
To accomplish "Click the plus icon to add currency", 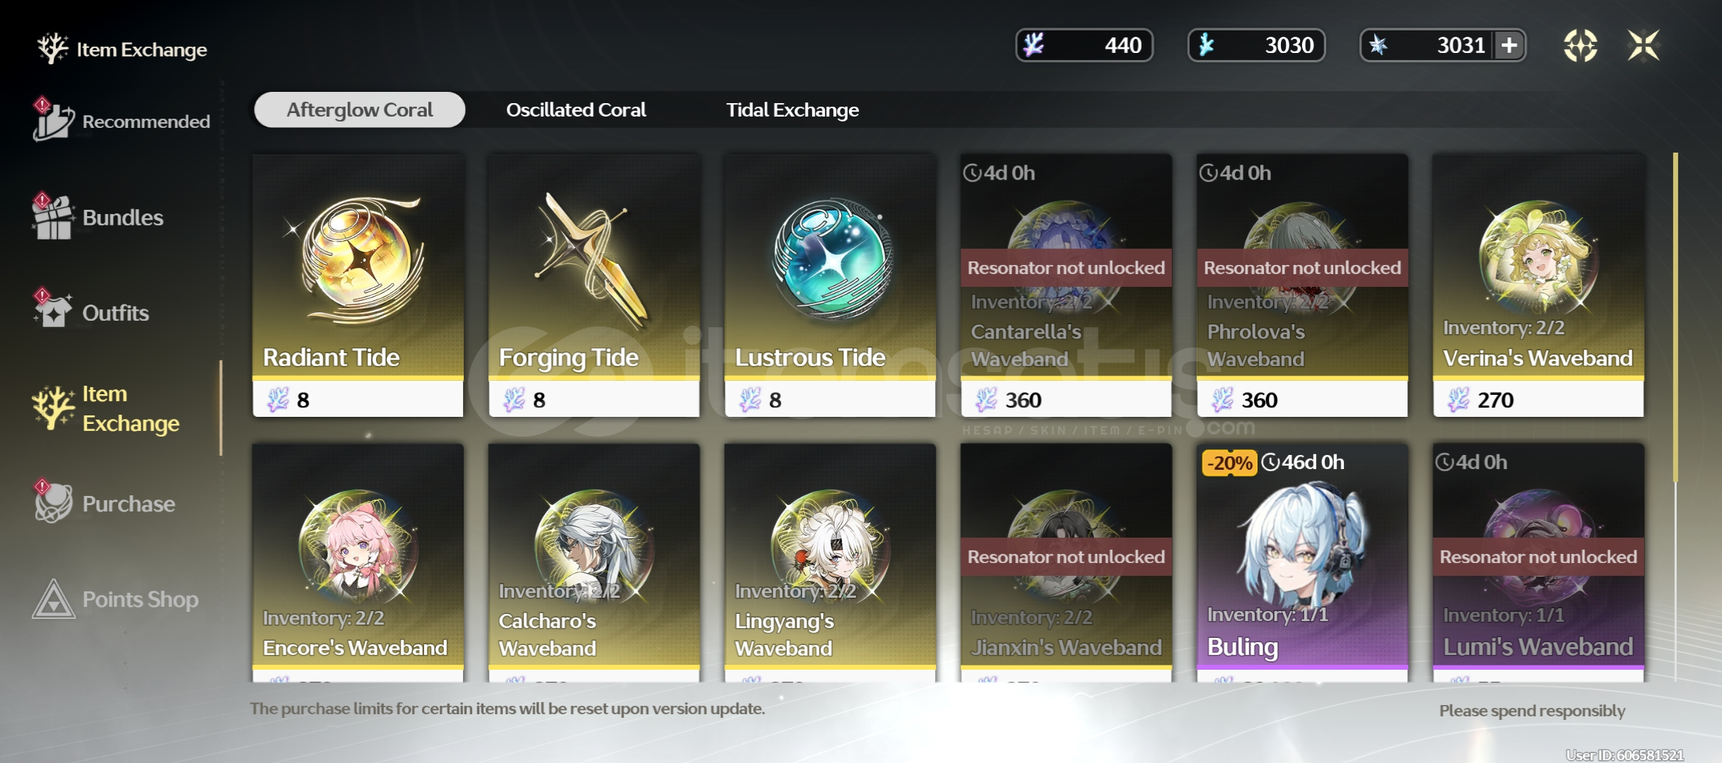I will click(x=1509, y=45).
